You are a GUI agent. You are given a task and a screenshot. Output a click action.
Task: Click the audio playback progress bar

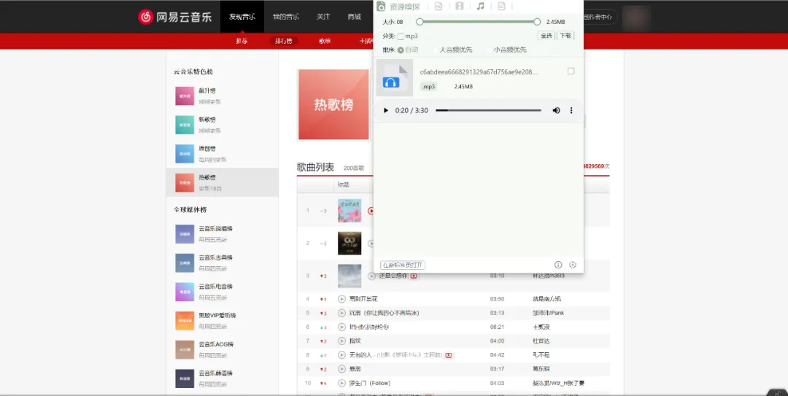(488, 110)
